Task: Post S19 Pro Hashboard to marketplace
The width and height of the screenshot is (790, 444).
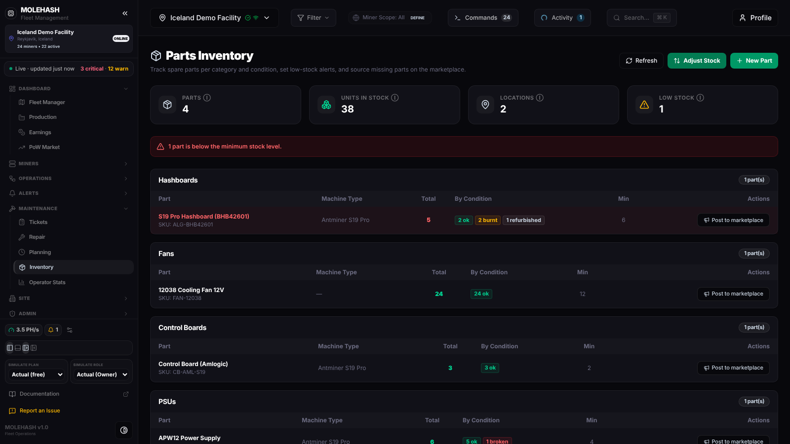Action: click(x=733, y=220)
